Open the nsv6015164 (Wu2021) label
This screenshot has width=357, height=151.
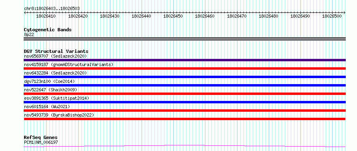[47, 107]
